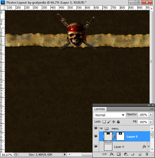Hide Layer 5 with the eye icon

96,136
